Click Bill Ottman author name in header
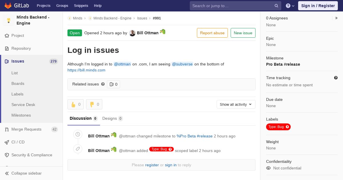Screen dimensions: 343x180 (147, 33)
